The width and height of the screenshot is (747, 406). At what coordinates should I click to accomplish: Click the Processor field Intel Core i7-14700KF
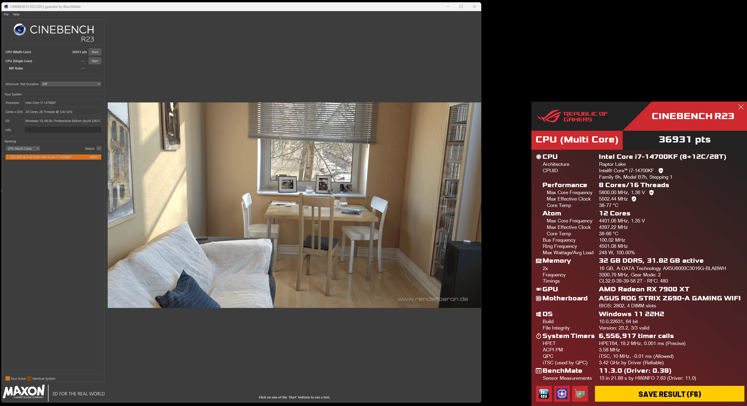[x=63, y=103]
